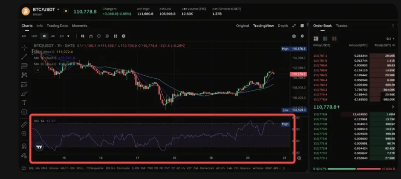
Task: Open order book 0.1 precision dropdown
Action: click(x=391, y=39)
